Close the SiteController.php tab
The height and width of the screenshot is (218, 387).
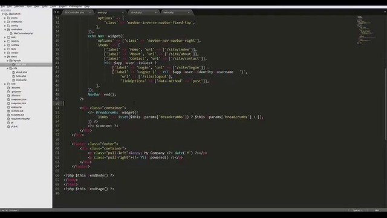tap(90, 12)
